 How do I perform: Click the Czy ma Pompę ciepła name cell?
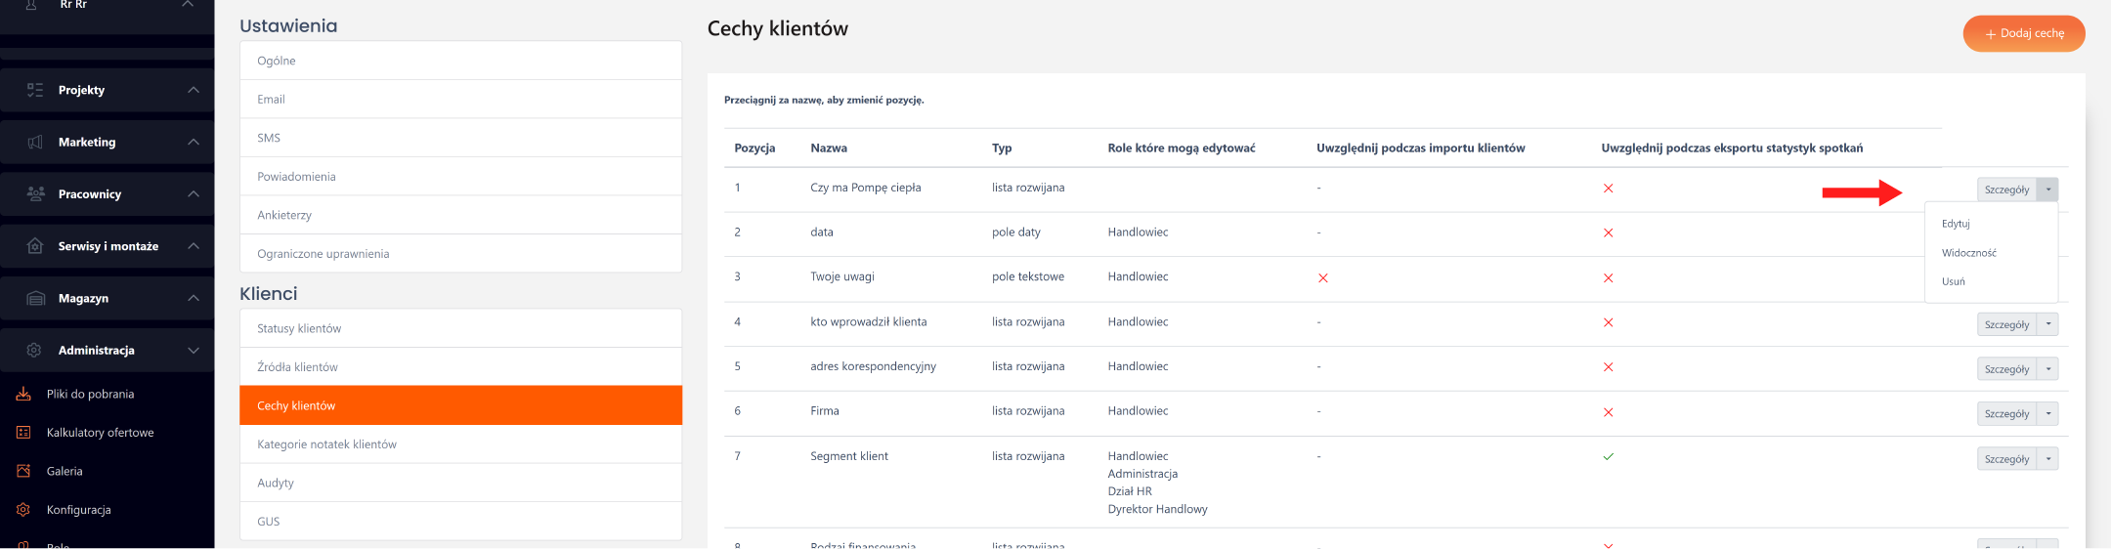click(865, 188)
